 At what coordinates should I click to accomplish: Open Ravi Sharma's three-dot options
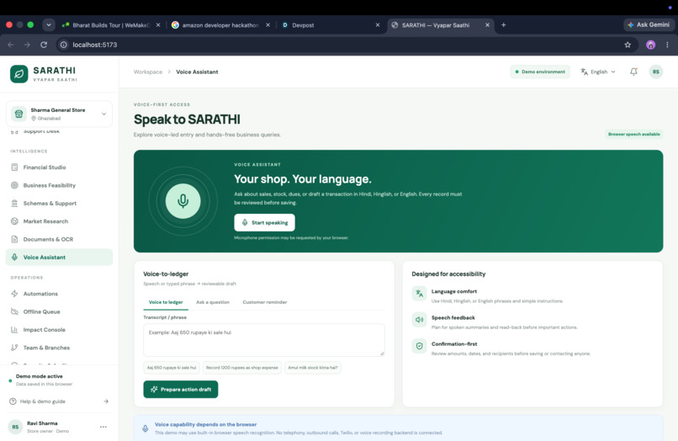coord(103,427)
